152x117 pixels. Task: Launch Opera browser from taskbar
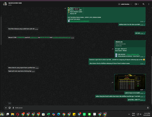tap(18, 114)
